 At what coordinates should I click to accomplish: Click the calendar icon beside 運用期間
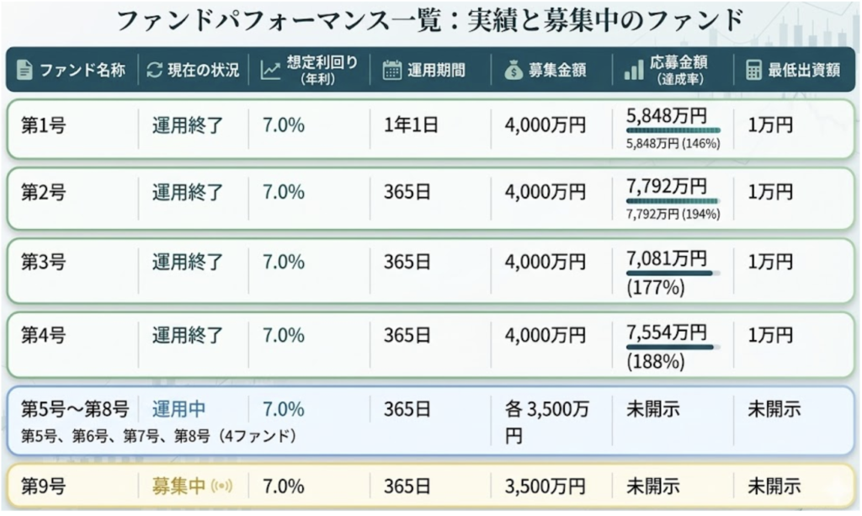(391, 71)
